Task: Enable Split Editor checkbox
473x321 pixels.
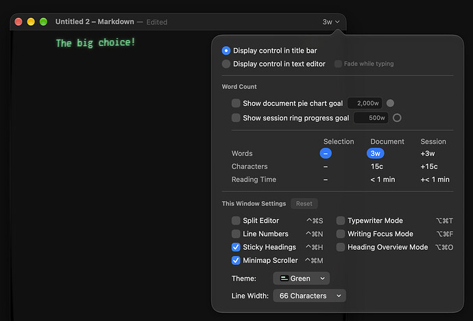Action: [236, 220]
